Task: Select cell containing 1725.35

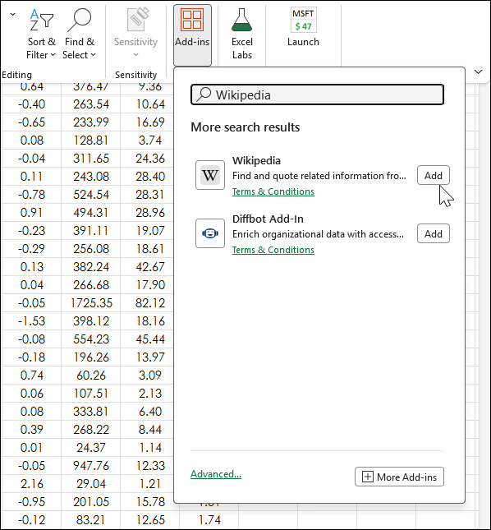Action: coord(91,303)
